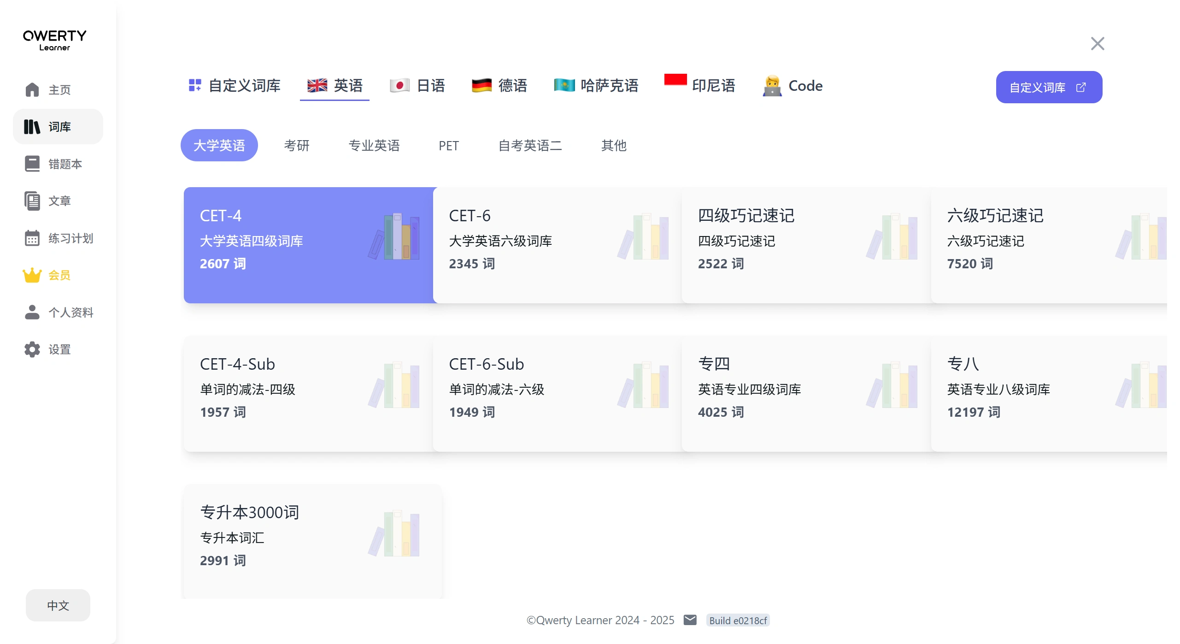The image size is (1180, 644).
Task: Select the 考研 category
Action: pyautogui.click(x=297, y=145)
